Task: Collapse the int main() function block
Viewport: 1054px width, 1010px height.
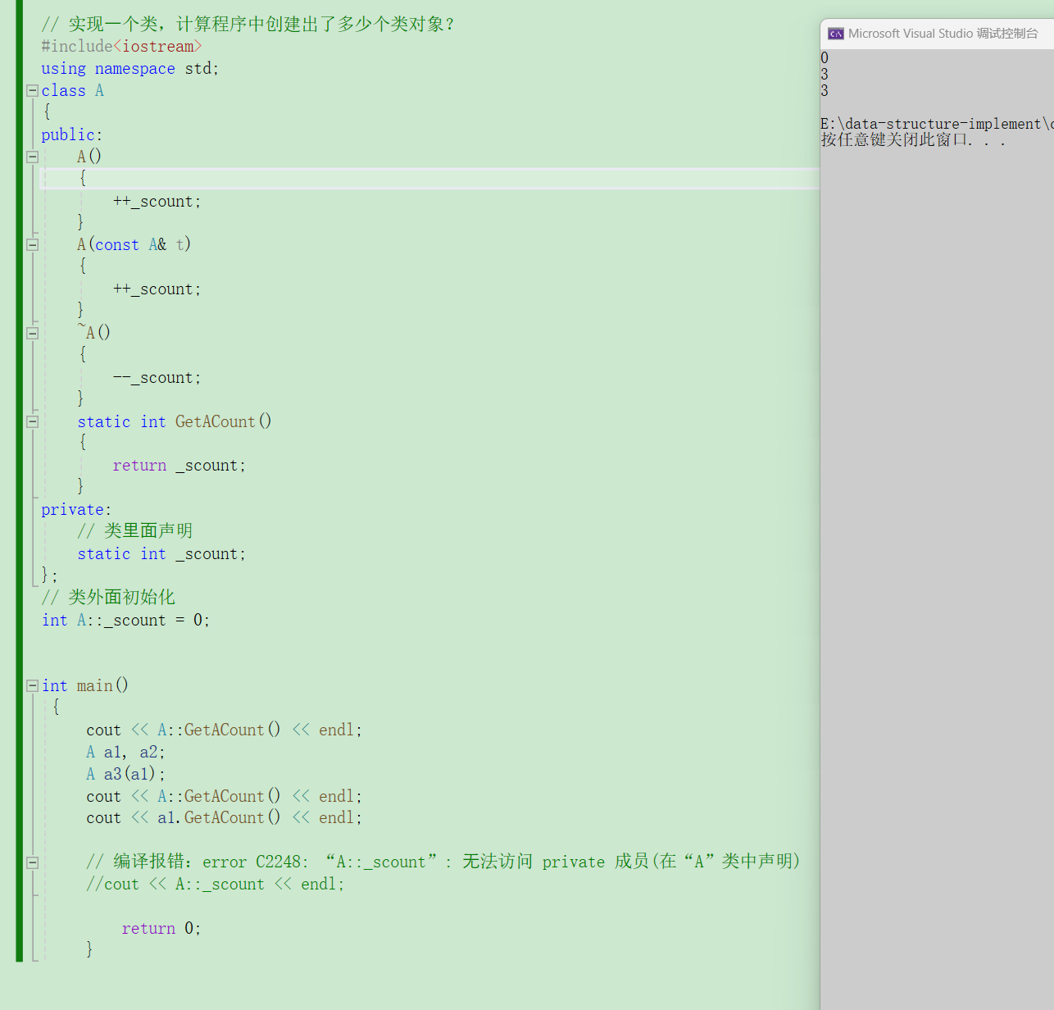Action: (x=33, y=685)
